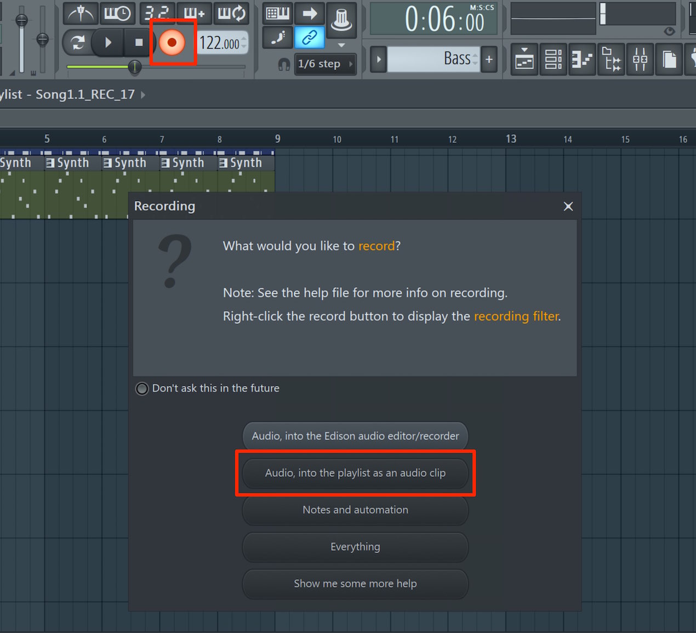The height and width of the screenshot is (633, 696).
Task: Choose Everything recording option
Action: [x=355, y=547]
